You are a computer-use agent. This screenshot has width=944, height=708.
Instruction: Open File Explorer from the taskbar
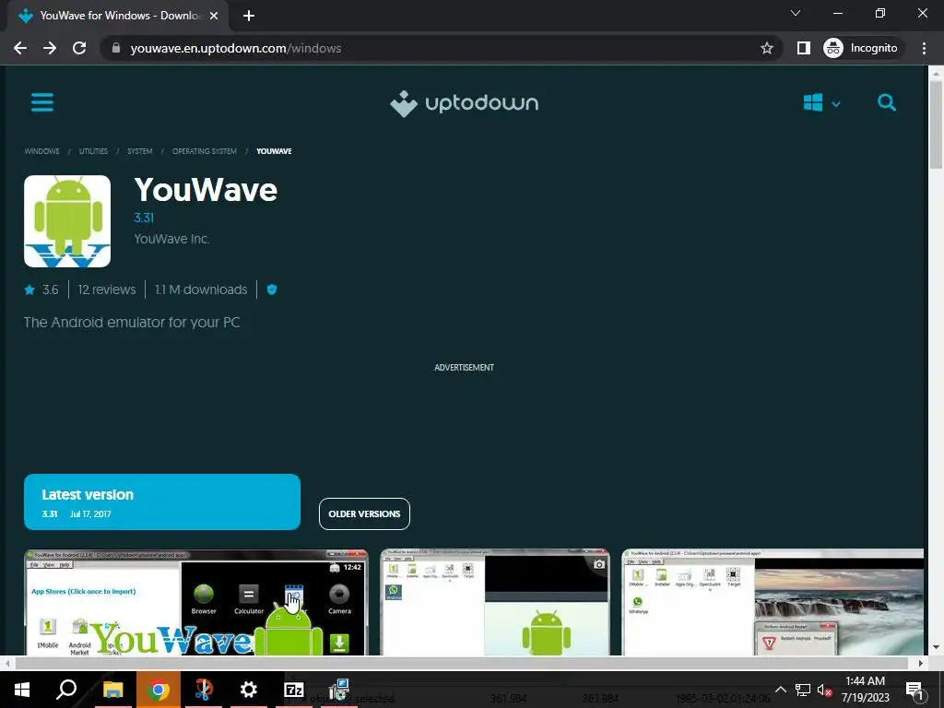[x=112, y=690]
